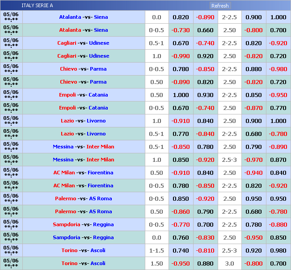The image size is (291, 270).
Task: Select the -0.730 odds for Atalanta
Action: (x=181, y=30)
